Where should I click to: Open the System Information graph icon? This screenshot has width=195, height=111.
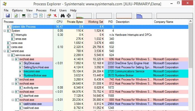click(x=24, y=16)
